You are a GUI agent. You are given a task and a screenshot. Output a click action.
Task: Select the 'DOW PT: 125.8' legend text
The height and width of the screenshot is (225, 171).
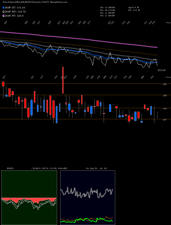(14, 16)
